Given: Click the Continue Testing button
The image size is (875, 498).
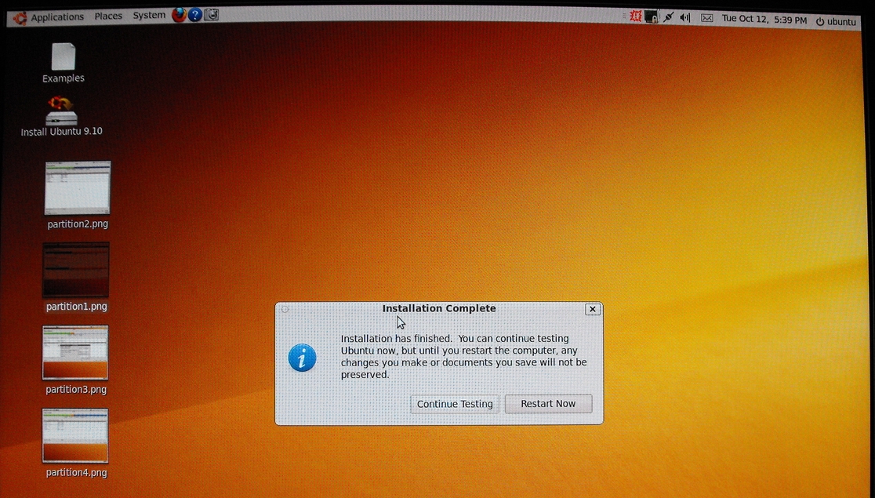Looking at the screenshot, I should [455, 404].
